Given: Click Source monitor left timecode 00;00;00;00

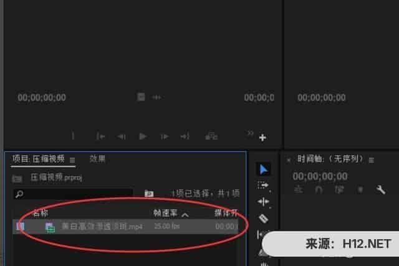Looking at the screenshot, I should pos(42,97).
